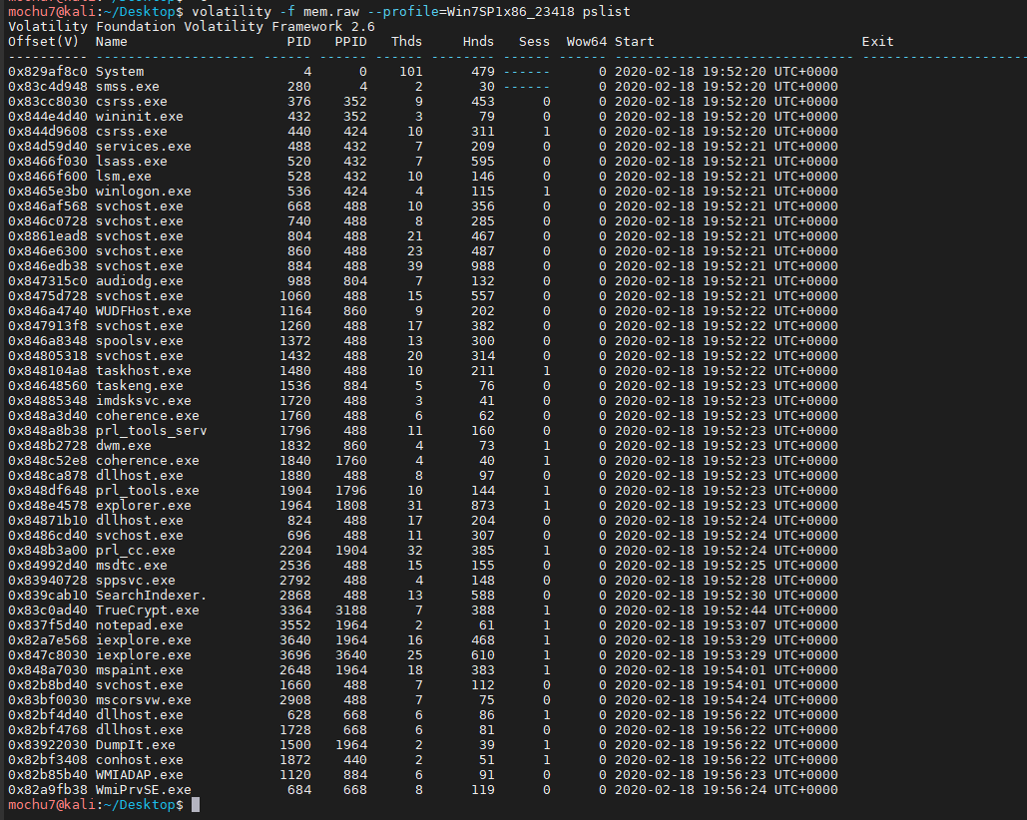Select handle count 873 for explorer.exe
This screenshot has height=820, width=1027.
483,505
